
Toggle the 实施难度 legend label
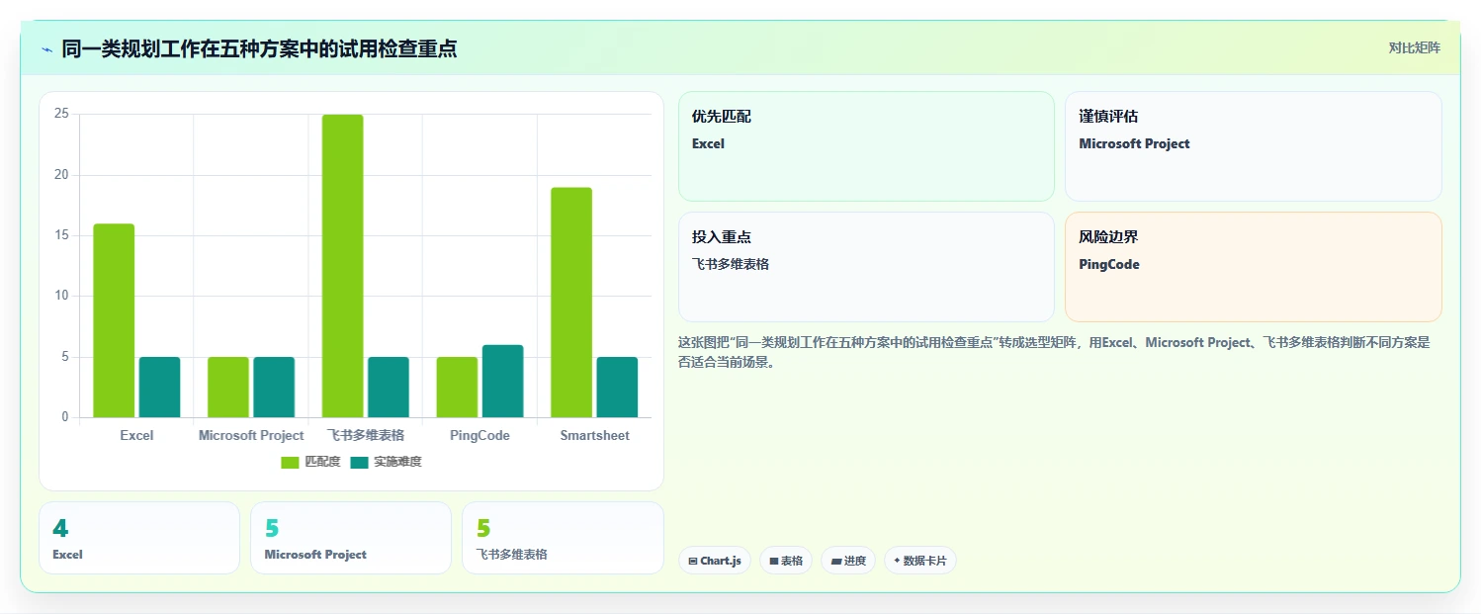click(x=396, y=462)
